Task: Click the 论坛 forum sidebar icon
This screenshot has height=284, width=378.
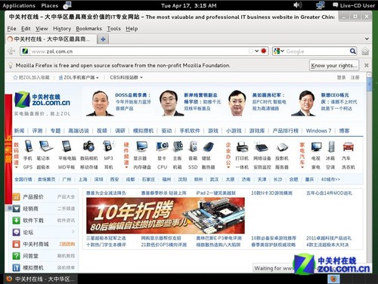Action: (x=16, y=232)
